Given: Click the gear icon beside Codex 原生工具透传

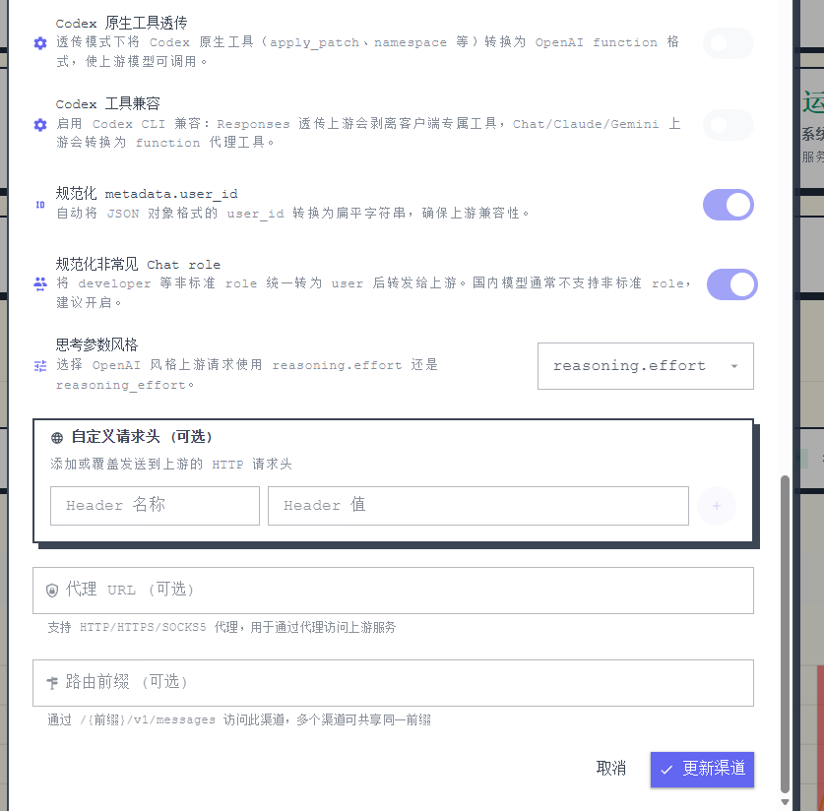Looking at the screenshot, I should (x=40, y=43).
